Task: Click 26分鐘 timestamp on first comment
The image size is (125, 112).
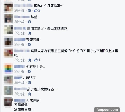Action: 20,11
